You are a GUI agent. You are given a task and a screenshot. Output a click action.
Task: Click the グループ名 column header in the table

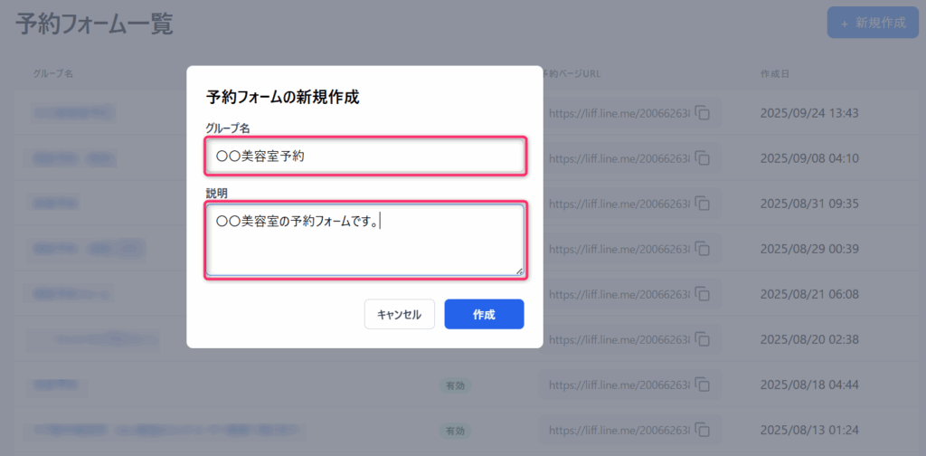(x=53, y=73)
